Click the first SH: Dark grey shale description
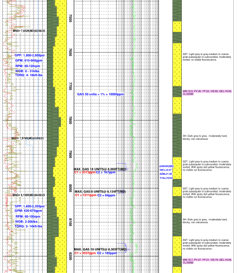The width and height of the screenshot is (237, 273). (x=205, y=137)
